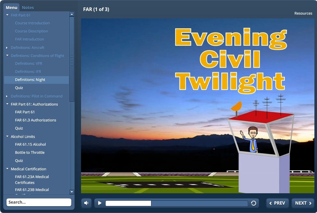
Task: Click the scroll up arrow in menu
Action: [x=72, y=14]
